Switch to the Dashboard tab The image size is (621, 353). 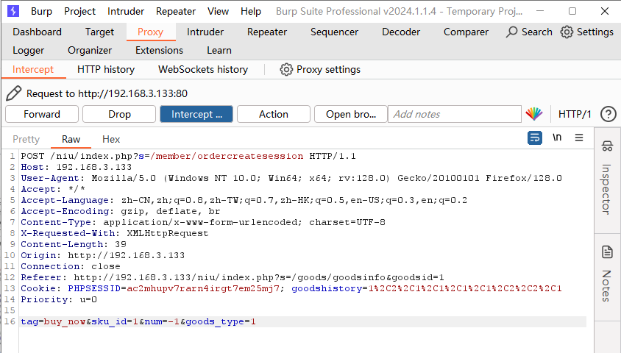pos(38,32)
